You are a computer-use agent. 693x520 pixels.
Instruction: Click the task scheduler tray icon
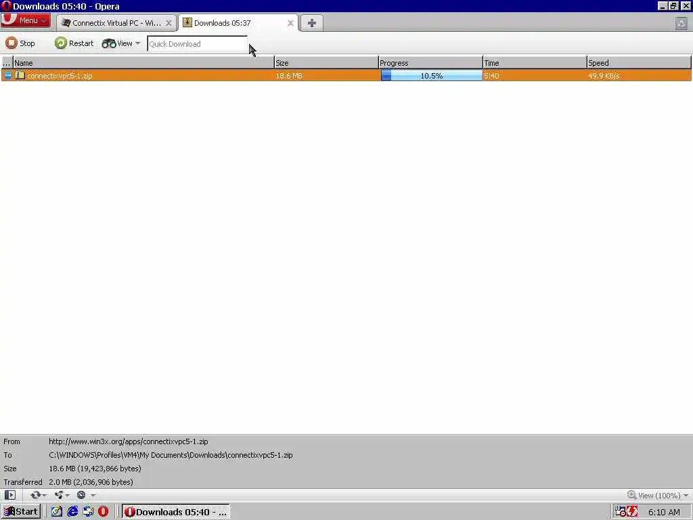click(620, 512)
